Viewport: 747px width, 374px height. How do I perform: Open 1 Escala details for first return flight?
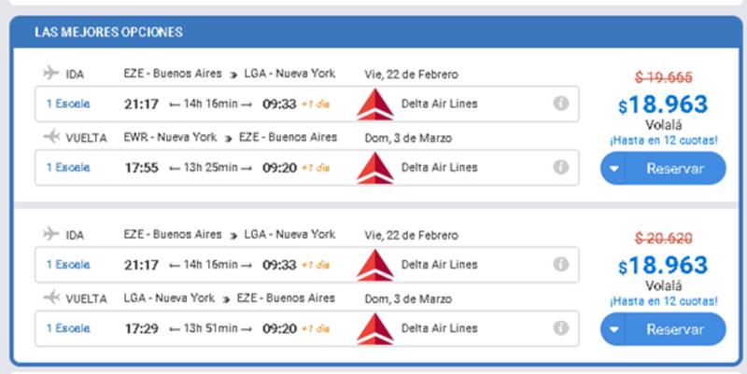click(68, 168)
